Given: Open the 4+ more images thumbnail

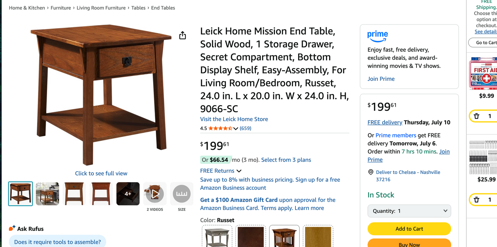Looking at the screenshot, I should point(128,194).
